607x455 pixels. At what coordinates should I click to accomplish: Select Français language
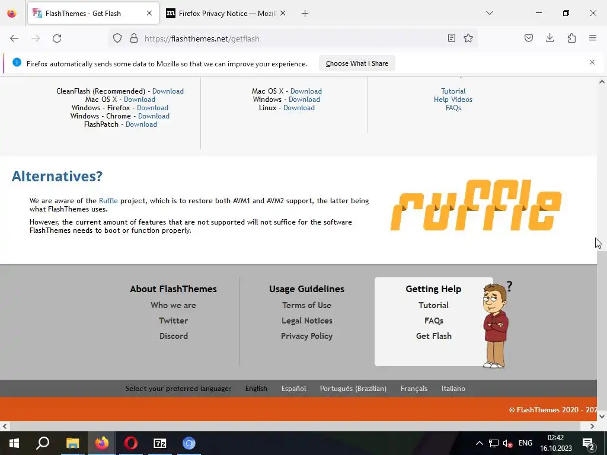(414, 389)
